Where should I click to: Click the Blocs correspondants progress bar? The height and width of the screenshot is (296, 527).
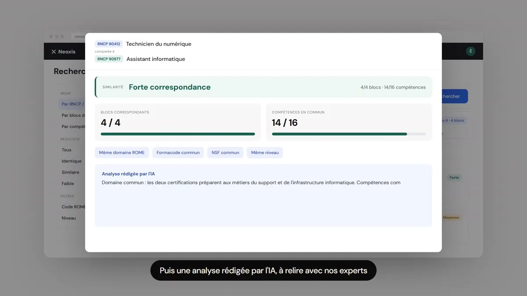tap(178, 134)
